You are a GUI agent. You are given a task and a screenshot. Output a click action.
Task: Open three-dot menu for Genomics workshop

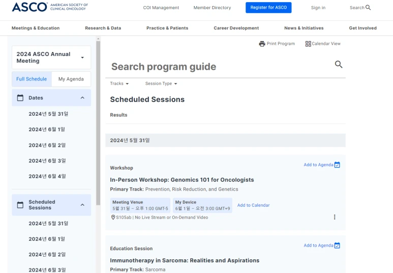pyautogui.click(x=335, y=217)
